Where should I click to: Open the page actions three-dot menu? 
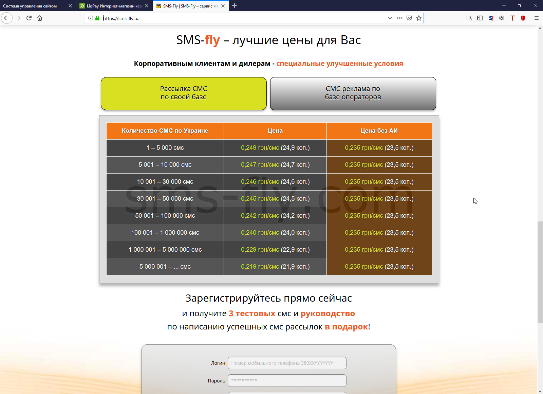point(400,18)
